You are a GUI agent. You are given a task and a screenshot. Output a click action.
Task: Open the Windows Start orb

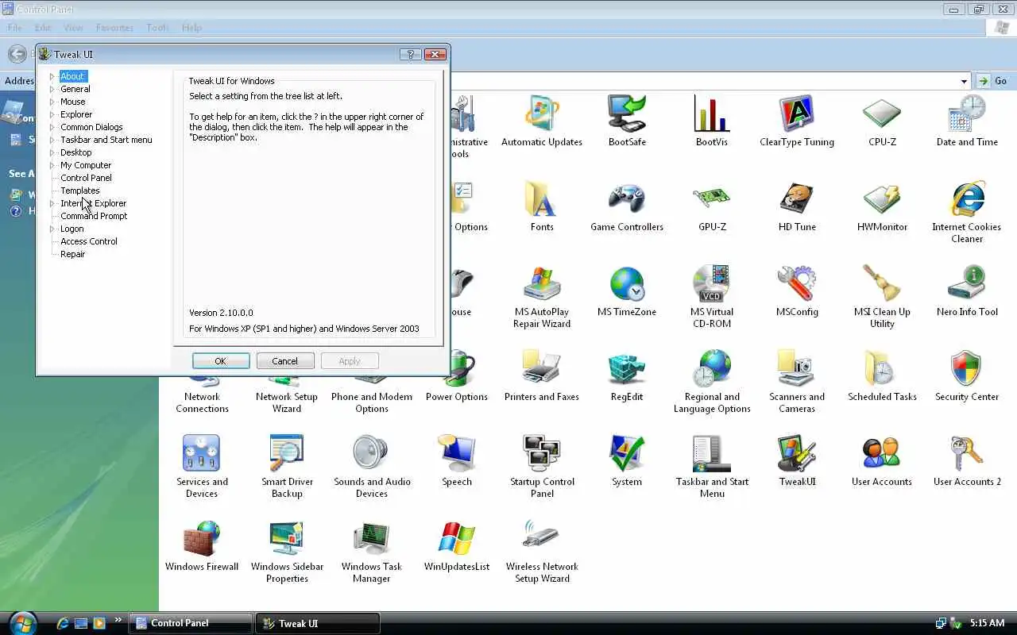coord(22,622)
